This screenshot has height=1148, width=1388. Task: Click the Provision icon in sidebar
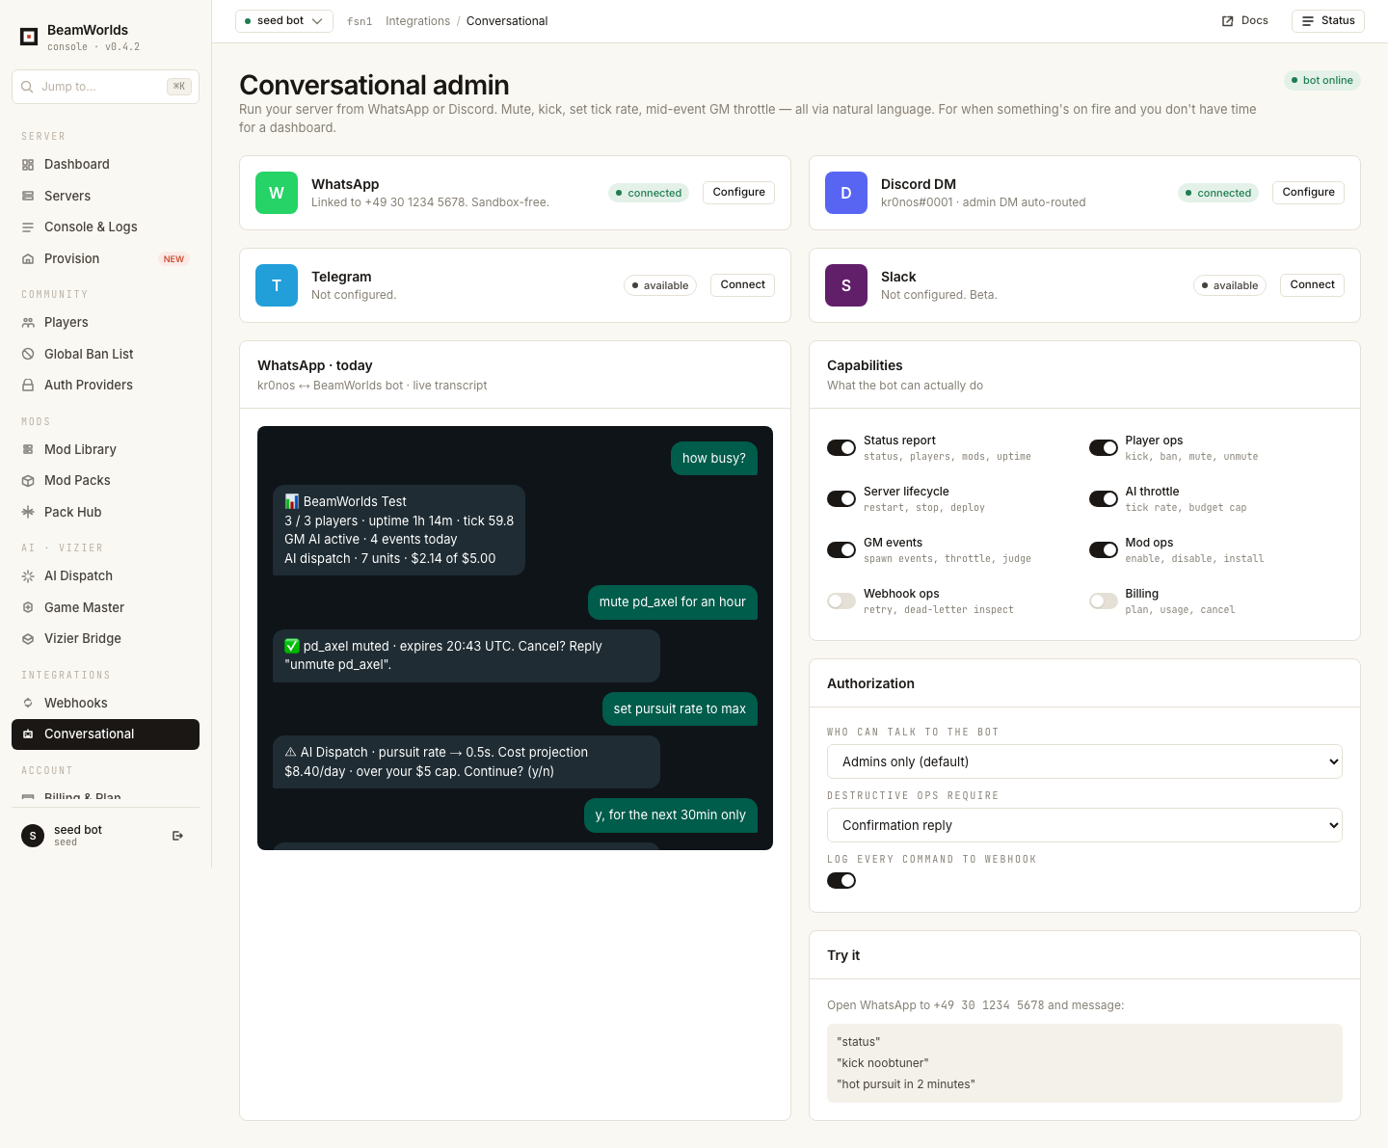tap(28, 259)
